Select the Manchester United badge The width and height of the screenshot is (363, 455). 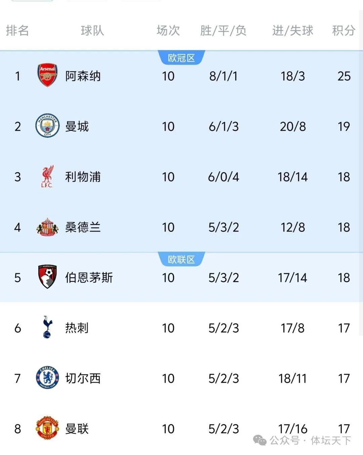[x=47, y=428]
